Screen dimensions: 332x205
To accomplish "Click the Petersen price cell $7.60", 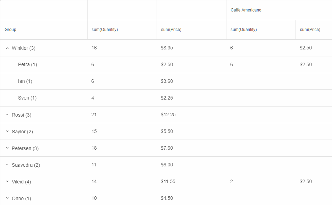I will pyautogui.click(x=167, y=148).
